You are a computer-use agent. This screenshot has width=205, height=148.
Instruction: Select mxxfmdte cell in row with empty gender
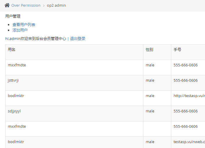point(74,129)
